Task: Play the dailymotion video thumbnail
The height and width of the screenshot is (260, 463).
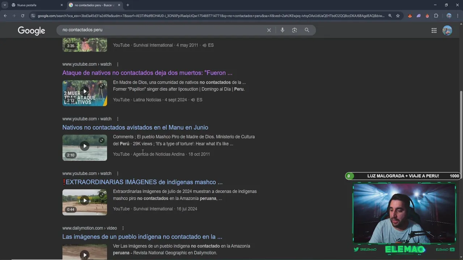Action: point(85,252)
